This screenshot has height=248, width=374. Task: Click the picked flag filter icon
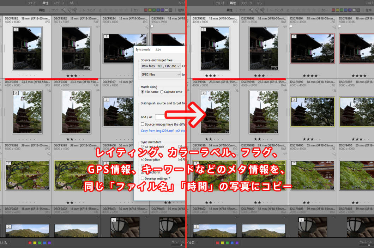[x=64, y=10]
